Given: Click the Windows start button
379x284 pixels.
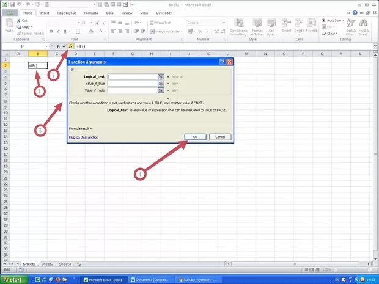Looking at the screenshot, I should tap(16, 279).
